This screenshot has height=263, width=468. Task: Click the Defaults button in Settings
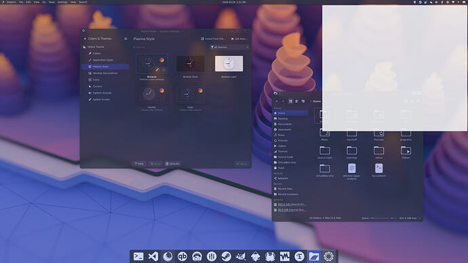(x=172, y=164)
